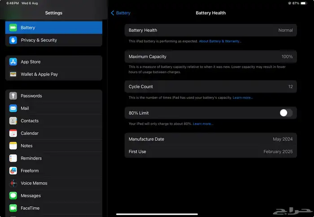Open About Battery & Warranty link
The image size is (314, 217).
220,41
